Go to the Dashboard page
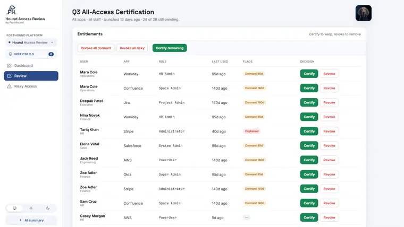 [31, 66]
